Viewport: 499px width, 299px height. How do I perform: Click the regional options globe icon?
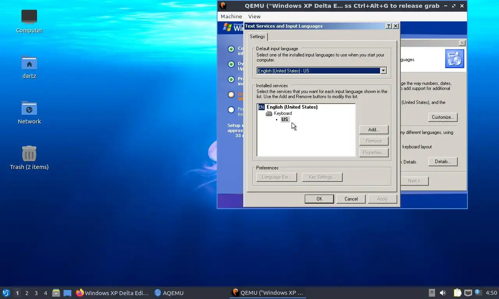pyautogui.click(x=455, y=59)
